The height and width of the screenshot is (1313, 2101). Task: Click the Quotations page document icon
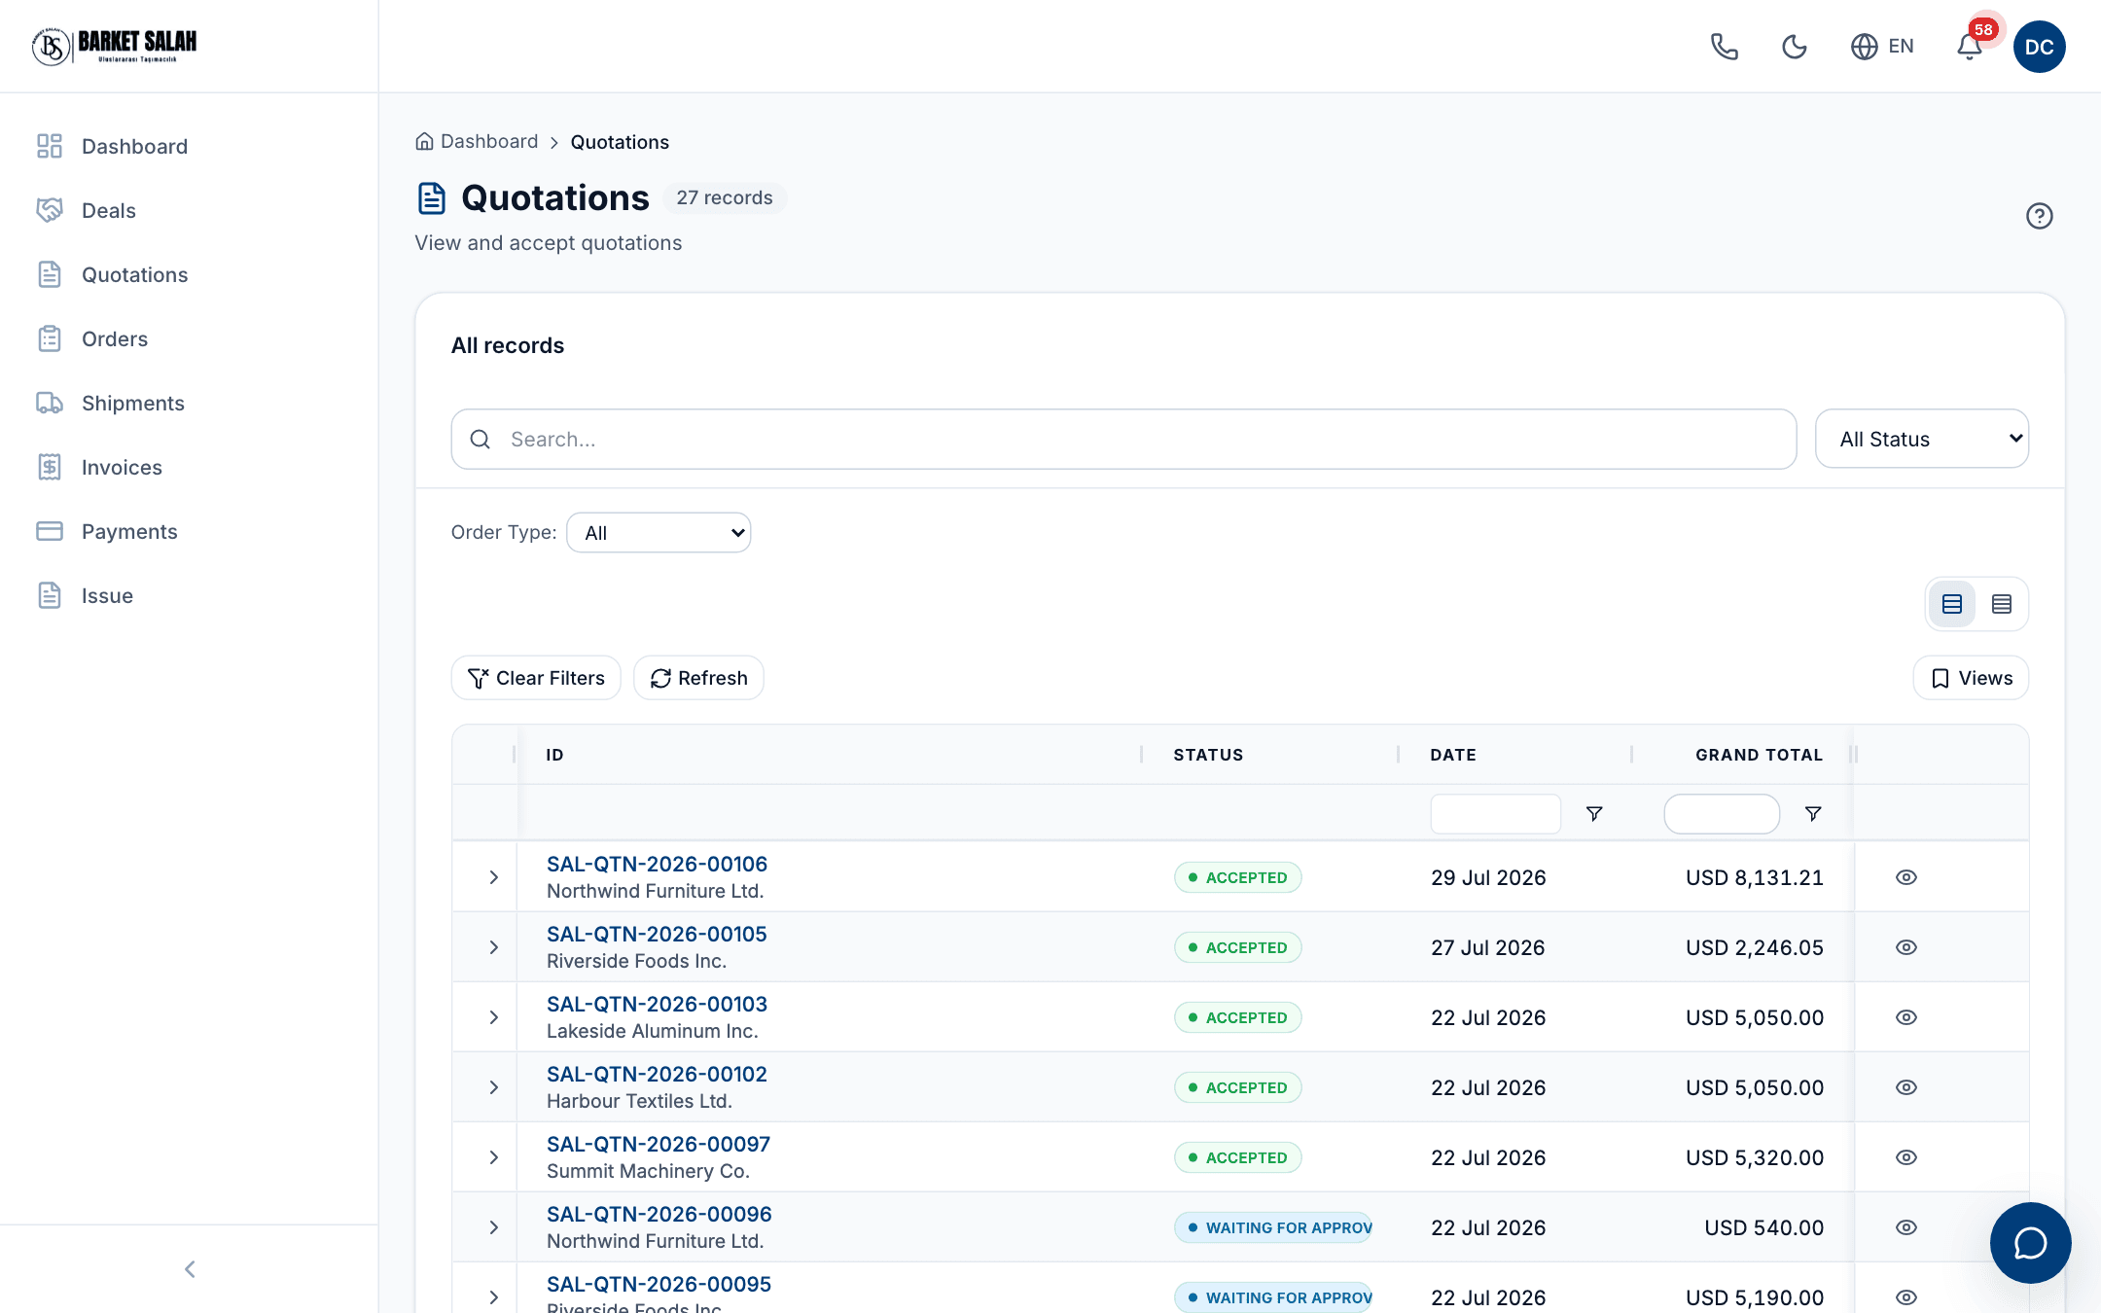[x=432, y=198]
